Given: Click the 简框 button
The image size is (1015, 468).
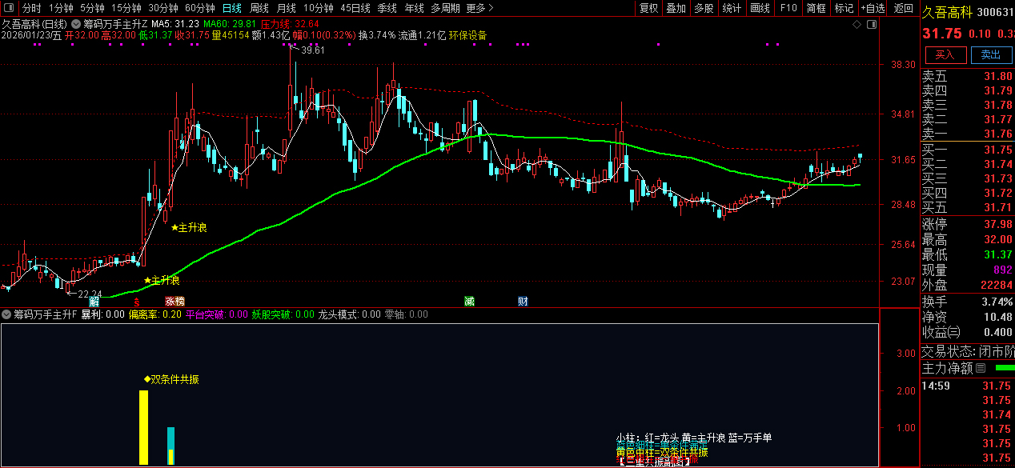Looking at the screenshot, I should (816, 8).
